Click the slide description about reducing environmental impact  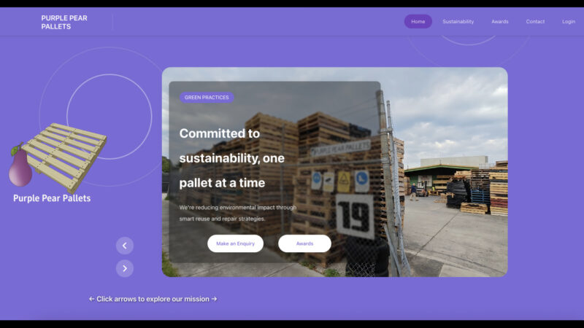pyautogui.click(x=238, y=213)
